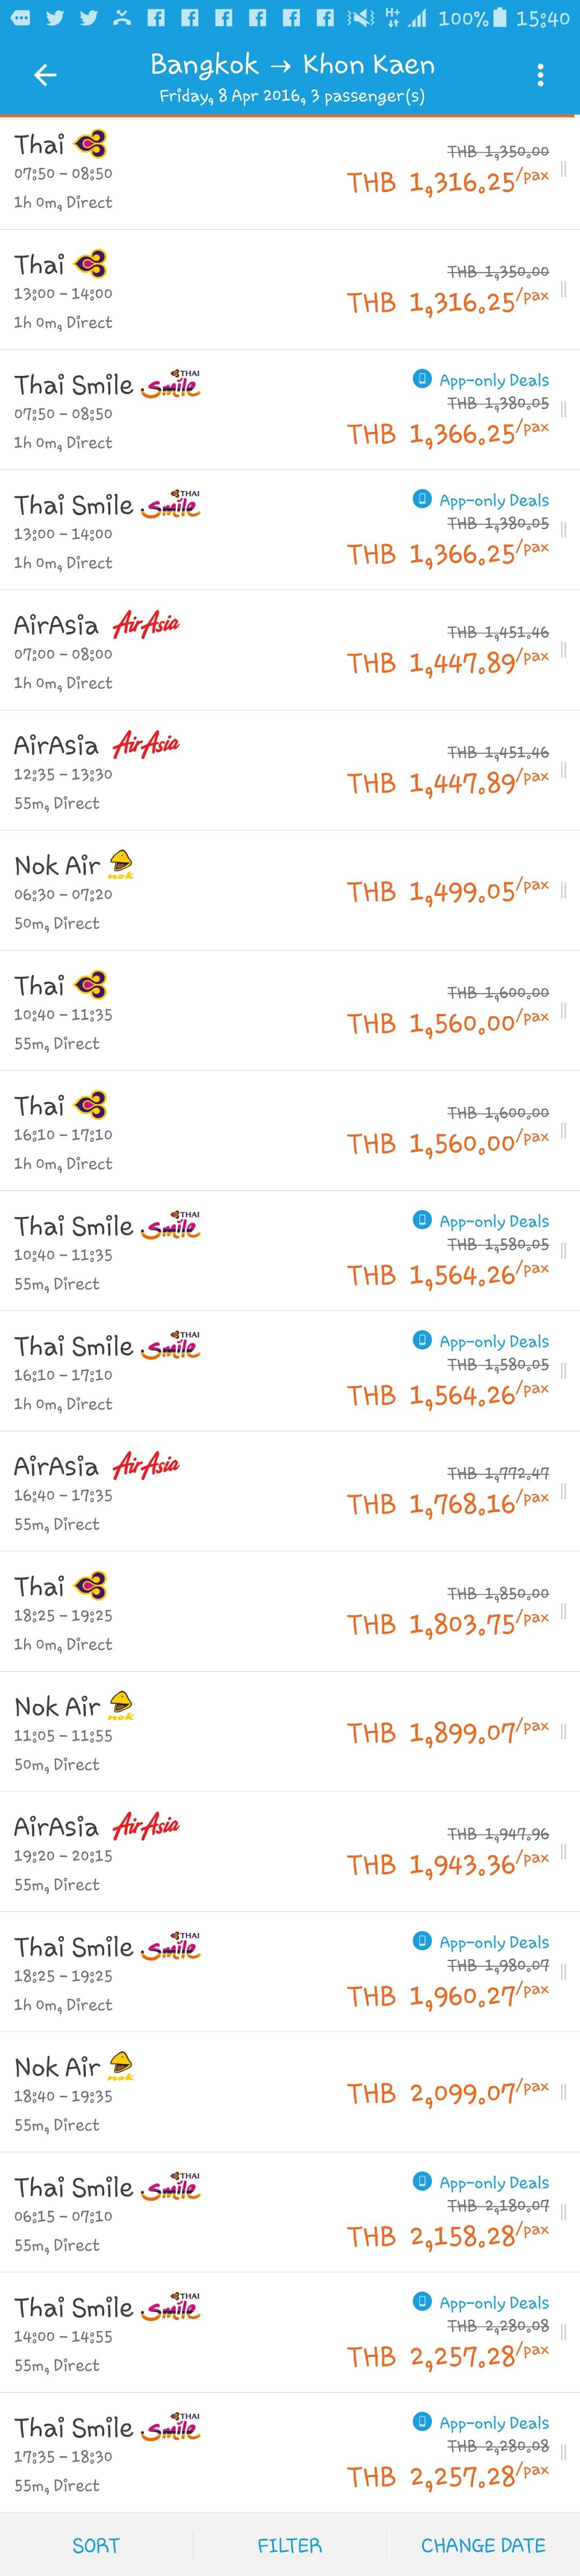Tap Thai Smile price THB 1,960.27
Viewport: 580px width, 2576px height.
447,1996
